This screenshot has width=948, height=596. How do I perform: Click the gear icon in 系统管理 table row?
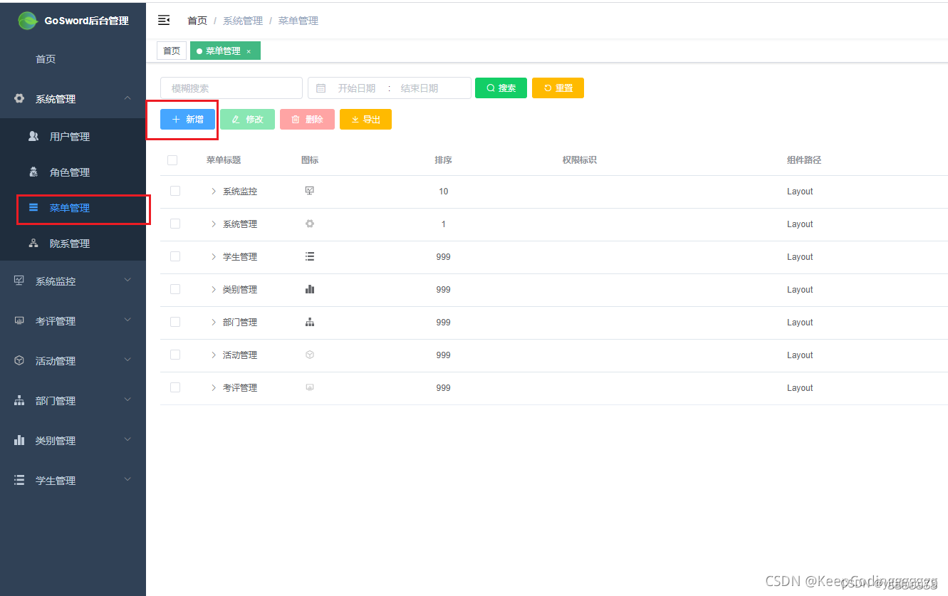click(310, 224)
